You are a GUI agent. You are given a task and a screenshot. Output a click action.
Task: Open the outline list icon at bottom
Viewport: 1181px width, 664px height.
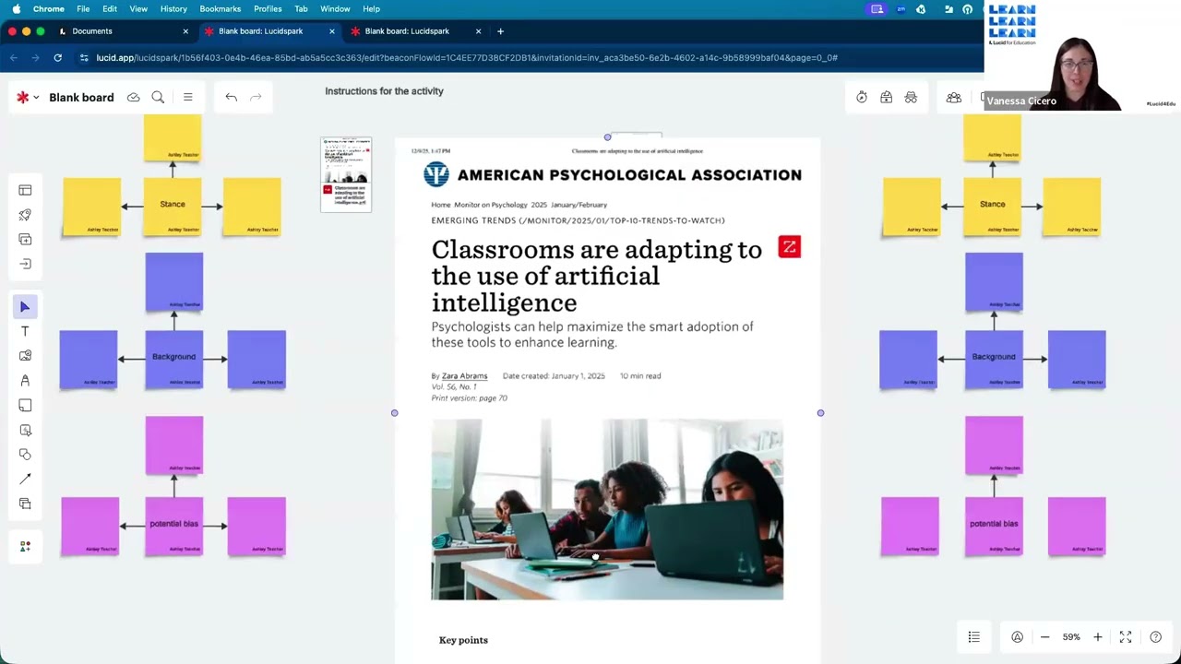[973, 637]
